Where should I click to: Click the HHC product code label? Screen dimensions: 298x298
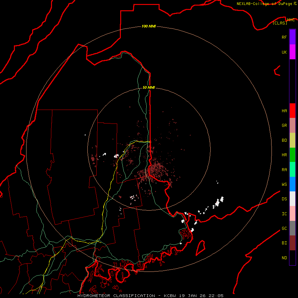click(x=291, y=20)
